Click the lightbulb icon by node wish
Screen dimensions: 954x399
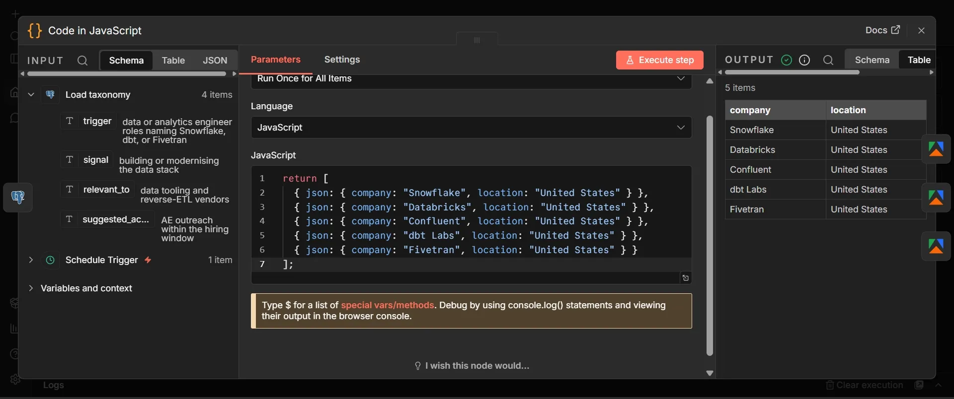418,366
